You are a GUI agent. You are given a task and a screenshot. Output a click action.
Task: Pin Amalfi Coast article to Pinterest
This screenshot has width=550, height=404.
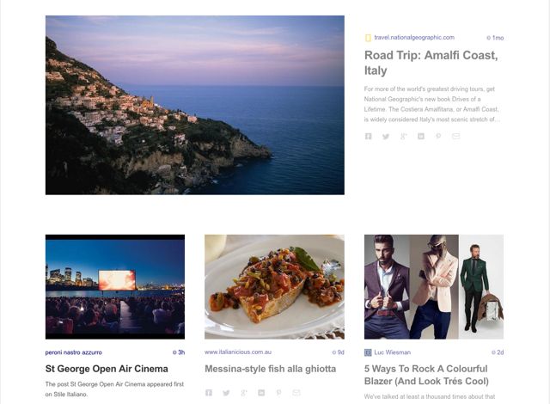(438, 136)
